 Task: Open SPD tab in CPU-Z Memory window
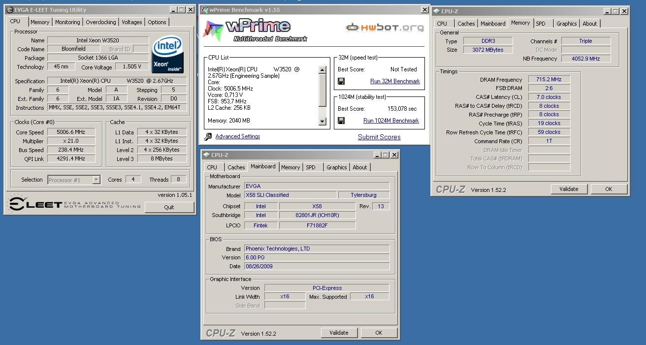point(541,24)
